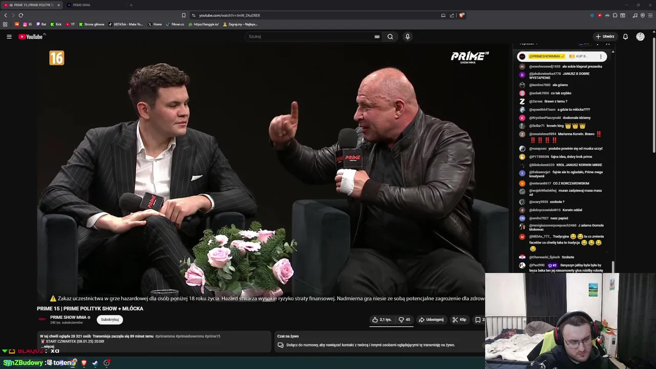Viewport: 656px width, 369px height.
Task: Open Filman.cc bookmark
Action: 175,24
